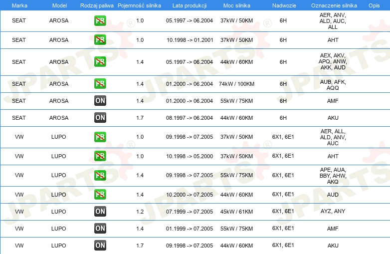This screenshot has height=254, width=390.
Task: Click the 1.7 capacity in AROSA row
Action: tap(140, 118)
